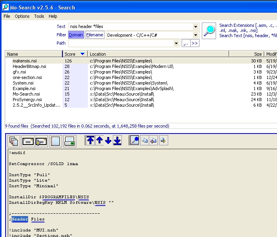Image resolution: width=277 pixels, height=237 pixels.
Task: Jump to first match arrow icon
Action: pos(91,141)
